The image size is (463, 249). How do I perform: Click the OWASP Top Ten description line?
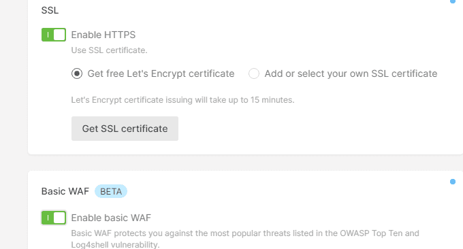point(245,233)
